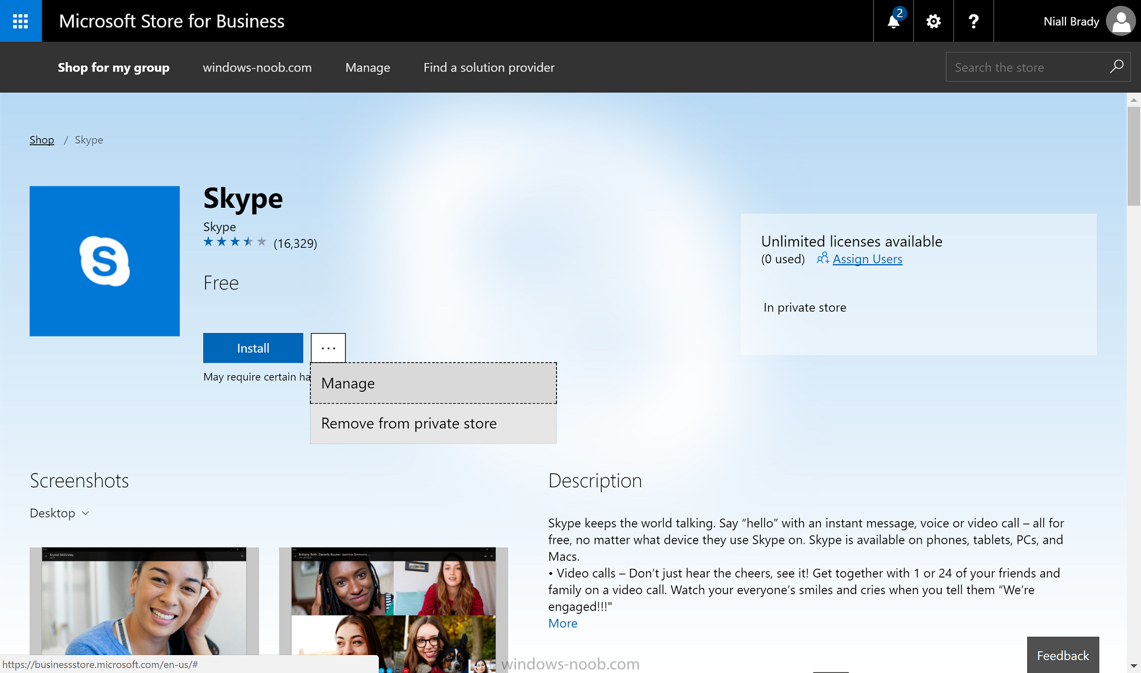Click the star rating for Skype

point(235,242)
